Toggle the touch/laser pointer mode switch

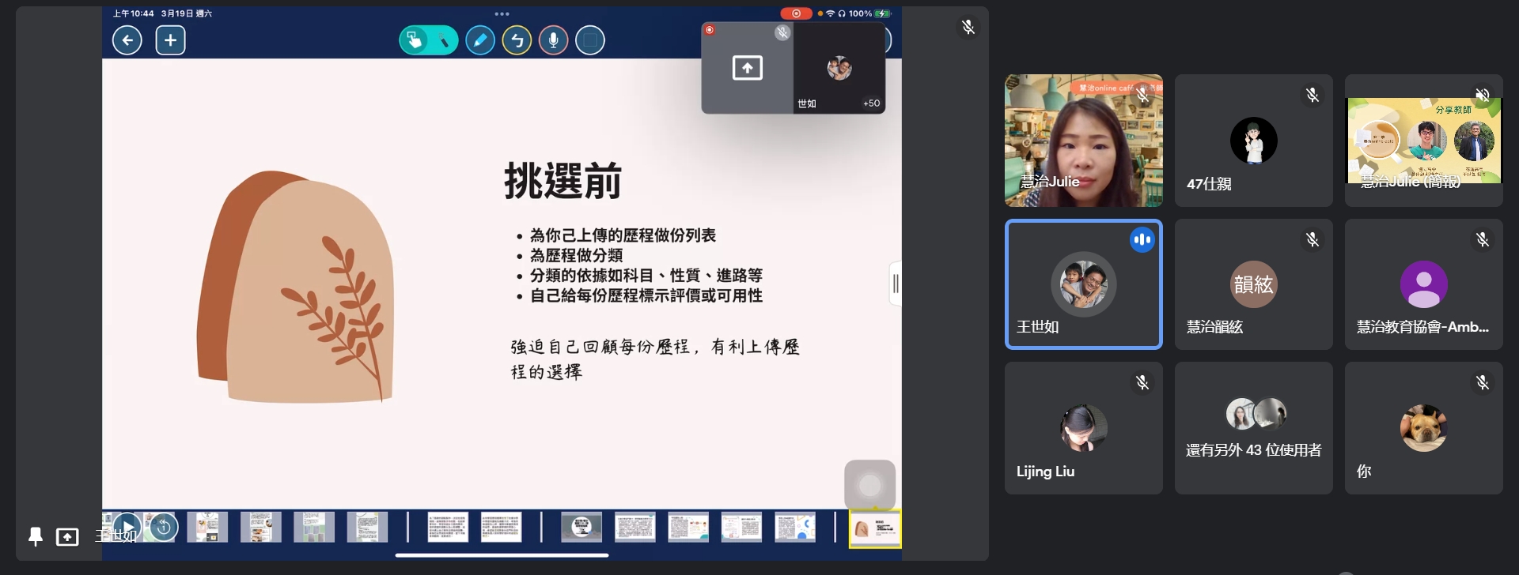pos(428,40)
